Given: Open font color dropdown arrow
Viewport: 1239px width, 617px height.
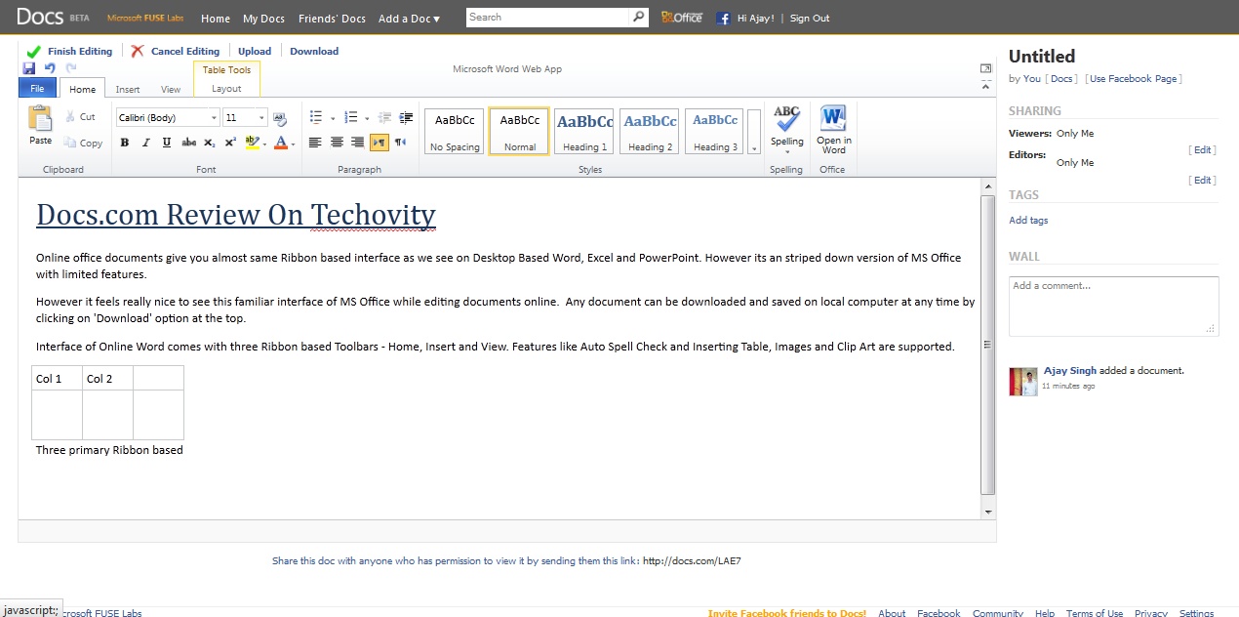Looking at the screenshot, I should pyautogui.click(x=294, y=144).
